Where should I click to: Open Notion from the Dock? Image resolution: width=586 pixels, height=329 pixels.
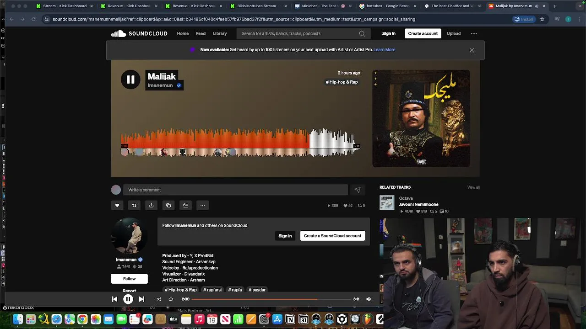[290, 319]
